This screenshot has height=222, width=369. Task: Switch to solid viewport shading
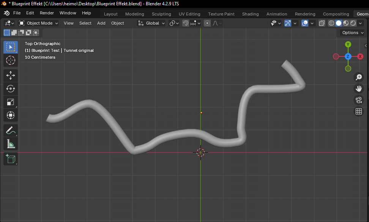tap(339, 23)
